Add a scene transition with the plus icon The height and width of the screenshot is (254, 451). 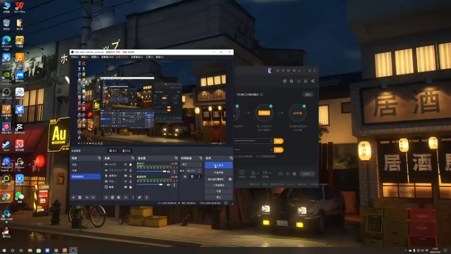(x=185, y=177)
